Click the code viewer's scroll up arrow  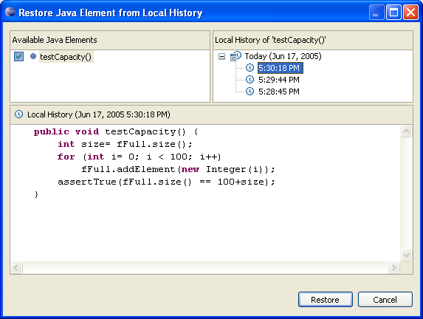tap(406, 131)
